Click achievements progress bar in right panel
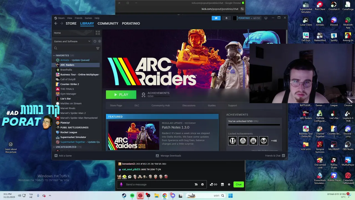This screenshot has width=355, height=200. (x=254, y=125)
